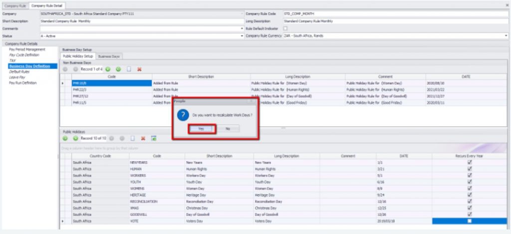The image size is (511, 234).
Task: Uncheck Recurs Every Year for Christmas Day
Action: [x=470, y=208]
